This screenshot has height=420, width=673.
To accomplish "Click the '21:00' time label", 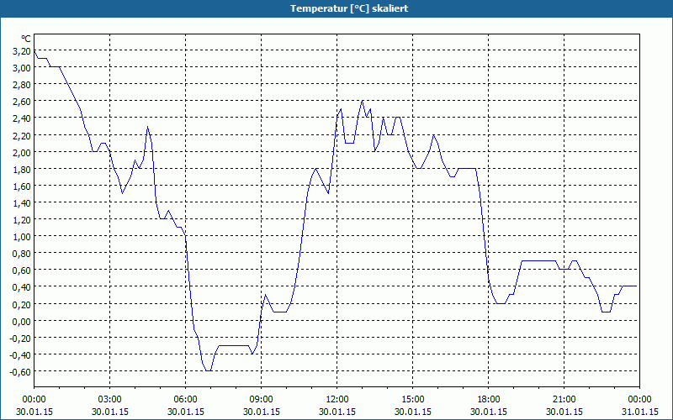I will point(564,400).
